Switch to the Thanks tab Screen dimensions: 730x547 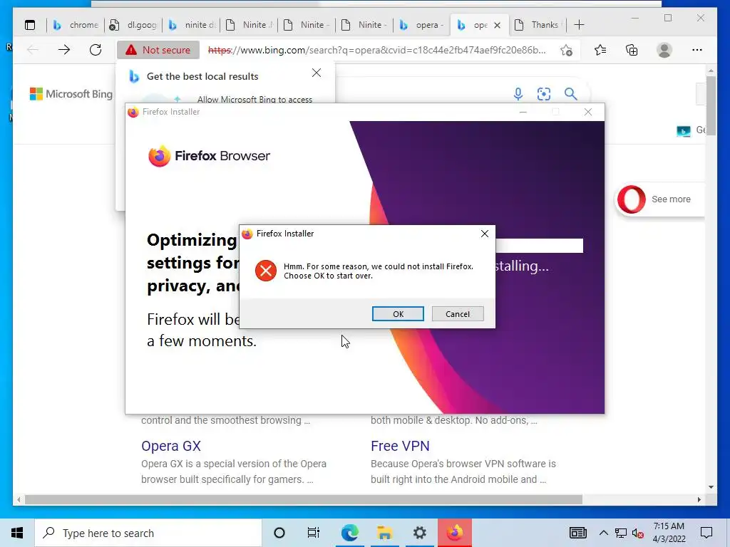tap(538, 25)
